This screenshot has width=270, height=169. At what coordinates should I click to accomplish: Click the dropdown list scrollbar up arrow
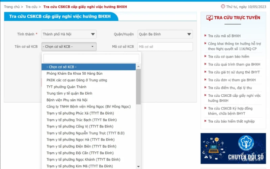(x=138, y=67)
